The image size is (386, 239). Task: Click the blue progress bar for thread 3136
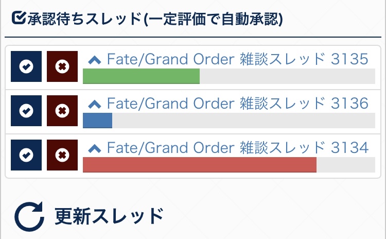point(97,121)
